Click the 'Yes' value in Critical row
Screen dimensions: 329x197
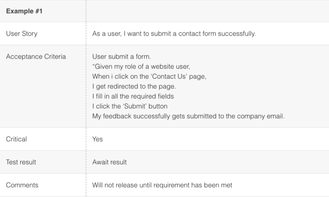pos(98,139)
